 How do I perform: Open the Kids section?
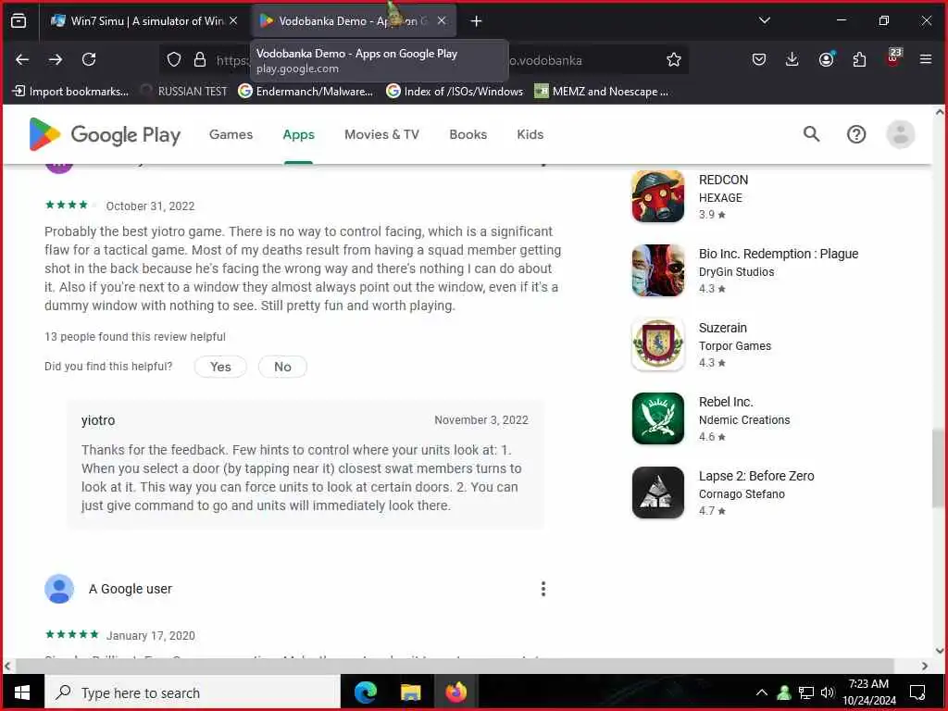point(530,134)
